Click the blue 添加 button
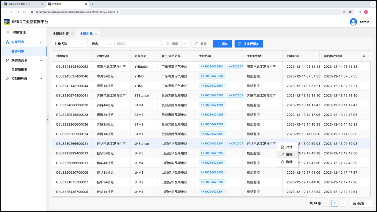Screen dimensions: 377x212 [x=222, y=44]
